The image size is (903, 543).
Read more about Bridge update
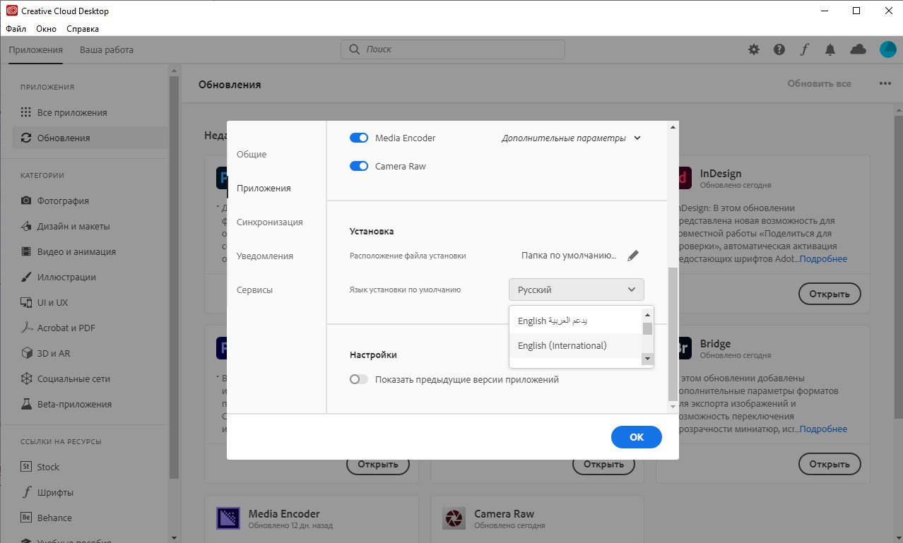click(823, 429)
